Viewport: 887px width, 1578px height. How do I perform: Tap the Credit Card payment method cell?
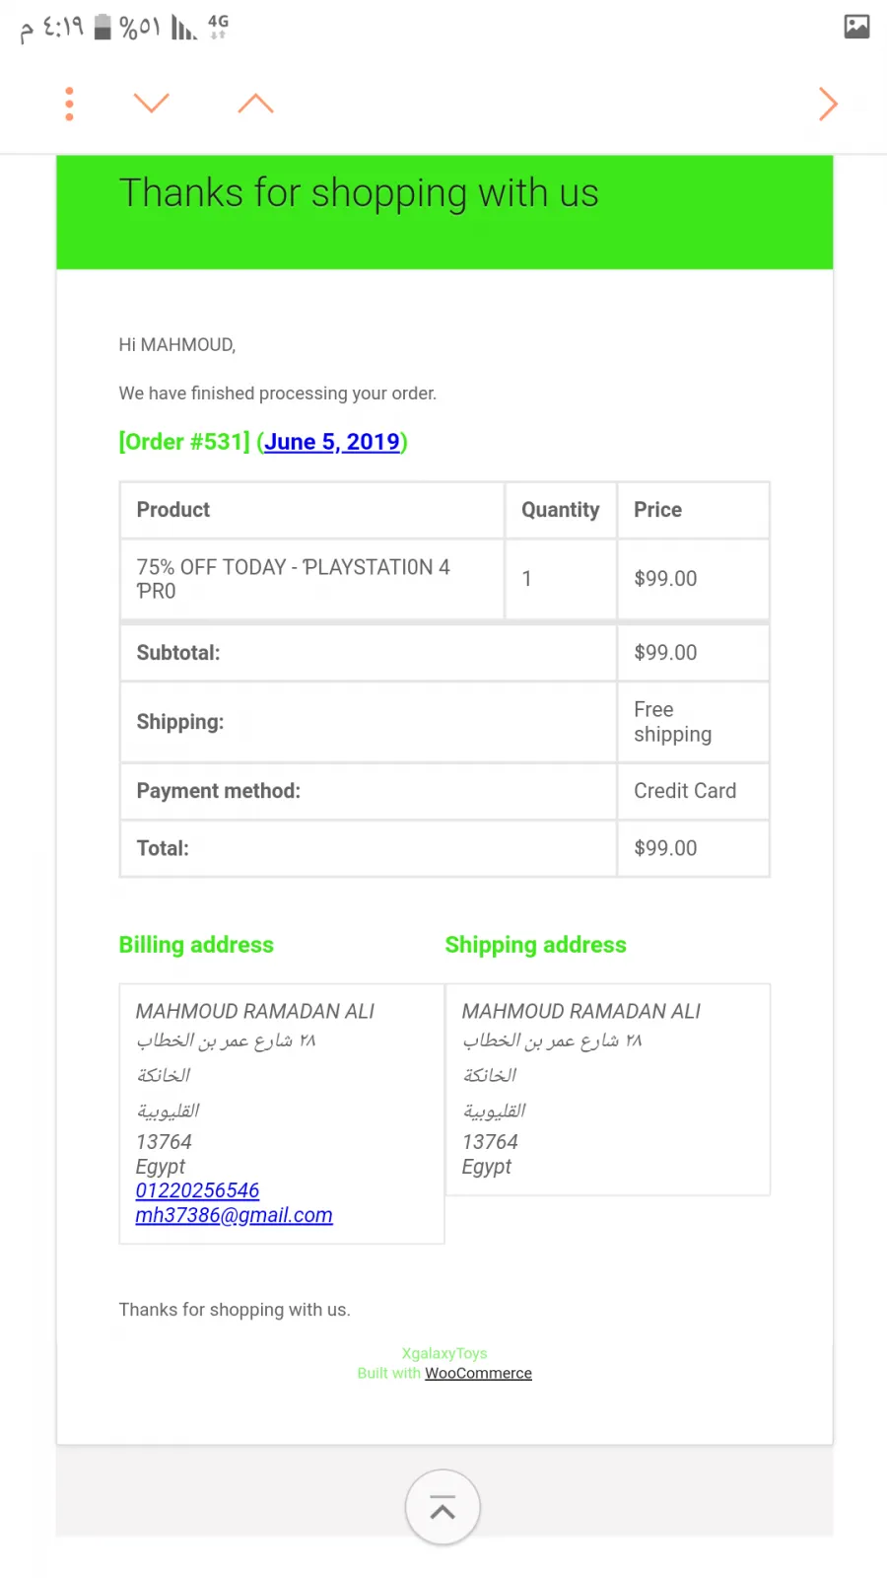pos(693,791)
